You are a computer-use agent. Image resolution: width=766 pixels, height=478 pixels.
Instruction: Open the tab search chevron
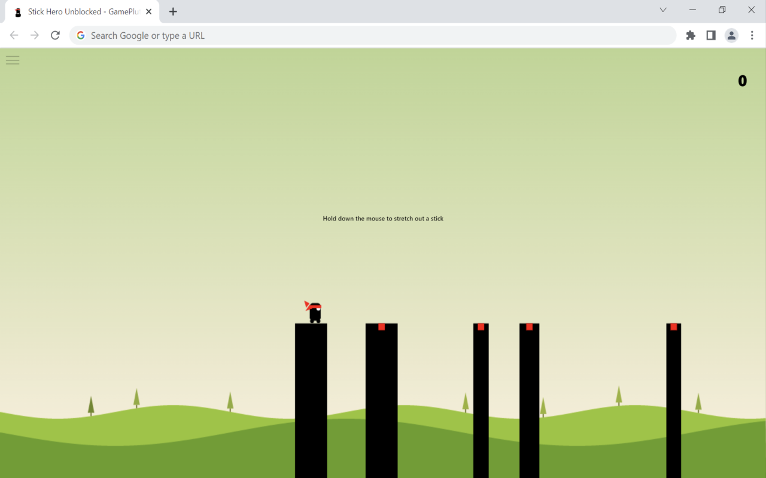click(x=662, y=10)
